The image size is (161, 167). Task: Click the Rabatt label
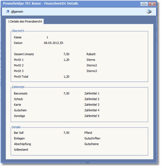click(91, 54)
